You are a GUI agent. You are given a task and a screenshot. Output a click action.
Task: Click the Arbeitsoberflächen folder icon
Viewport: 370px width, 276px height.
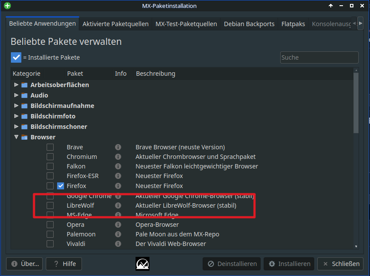(x=24, y=85)
